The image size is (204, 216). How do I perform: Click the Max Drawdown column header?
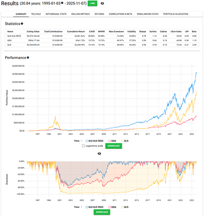117,32
